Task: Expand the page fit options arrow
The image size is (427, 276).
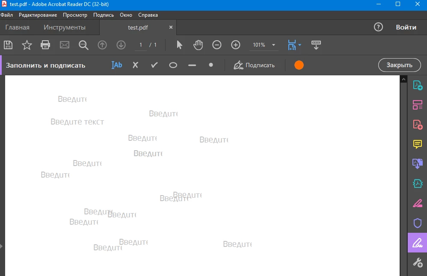Action: pos(299,45)
